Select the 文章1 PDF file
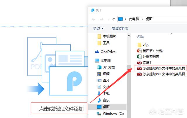187x118 pixels. 147,62
